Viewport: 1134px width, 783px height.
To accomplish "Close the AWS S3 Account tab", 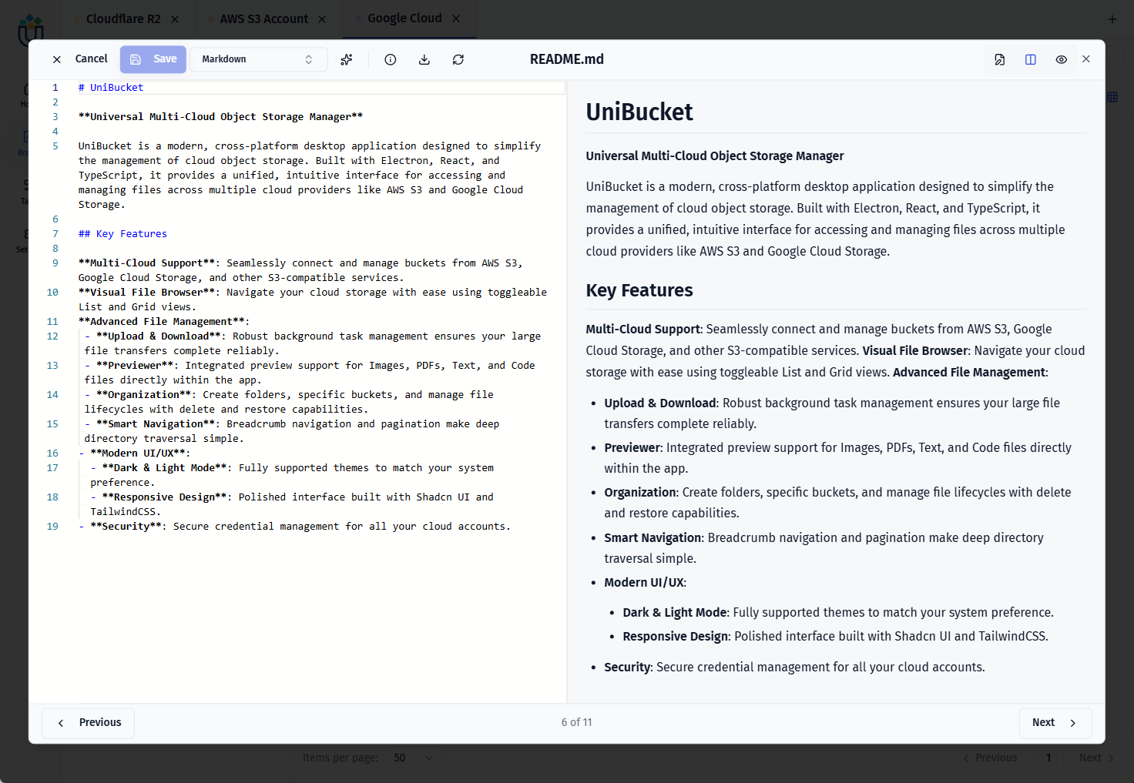I will pos(322,18).
